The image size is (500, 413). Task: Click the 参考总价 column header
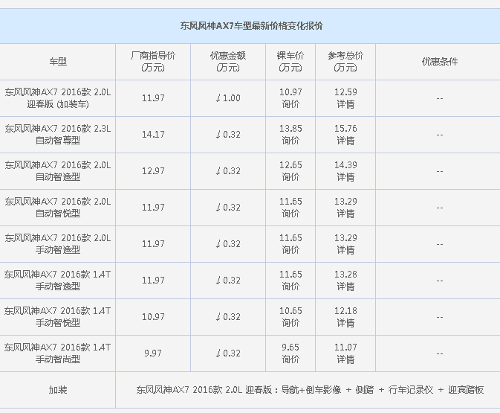point(345,61)
